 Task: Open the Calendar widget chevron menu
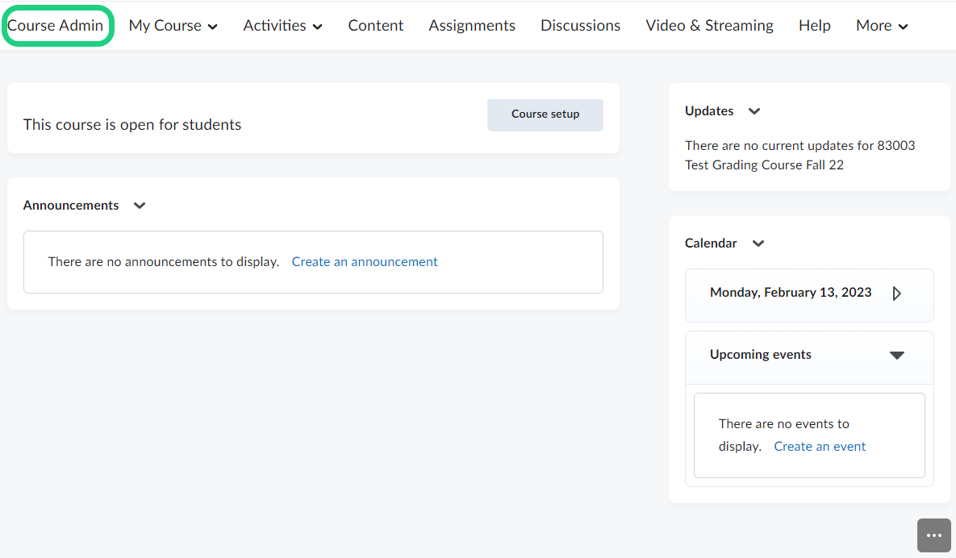[x=758, y=244]
